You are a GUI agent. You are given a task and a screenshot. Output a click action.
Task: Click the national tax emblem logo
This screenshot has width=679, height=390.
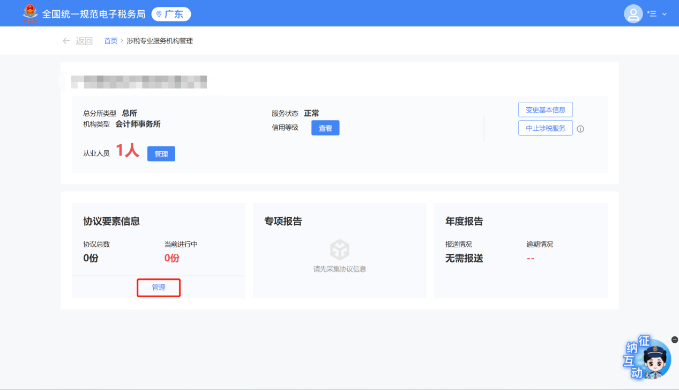[31, 13]
